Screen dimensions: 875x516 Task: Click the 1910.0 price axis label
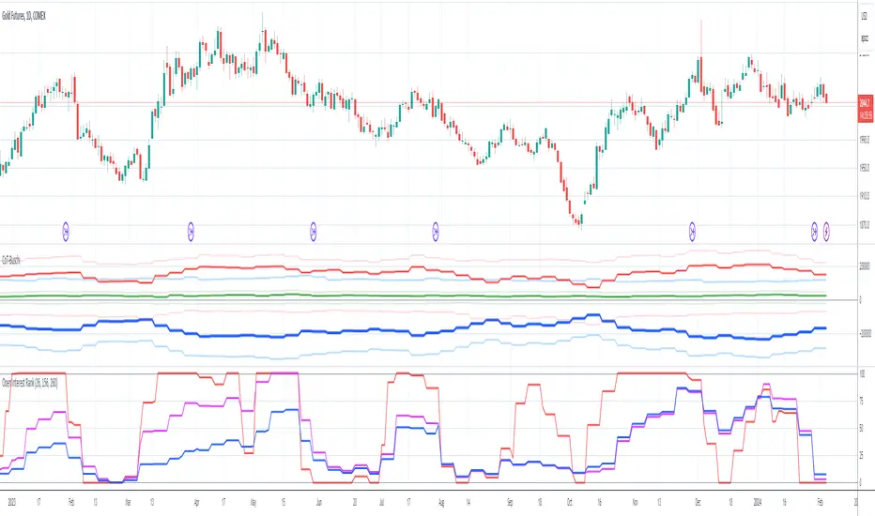(x=865, y=196)
